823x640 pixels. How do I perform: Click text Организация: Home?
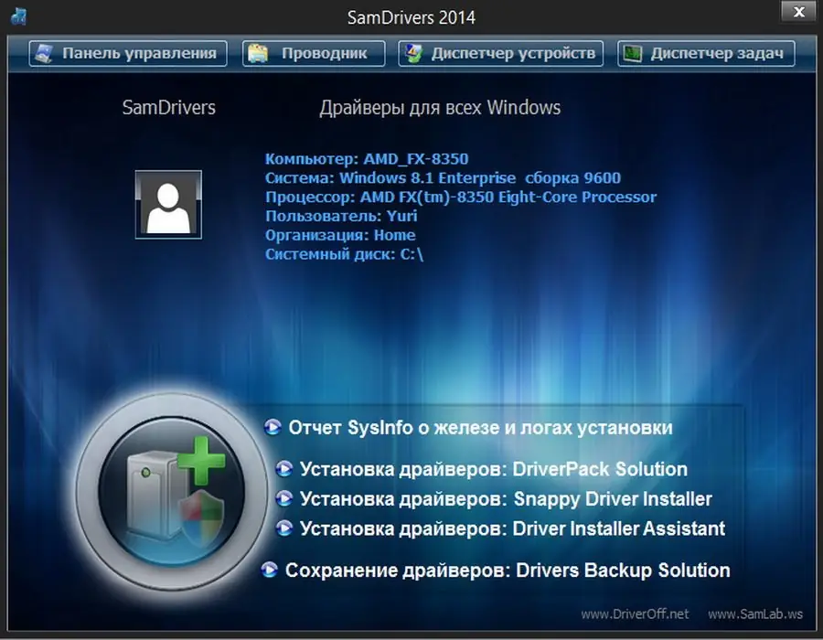coord(340,235)
